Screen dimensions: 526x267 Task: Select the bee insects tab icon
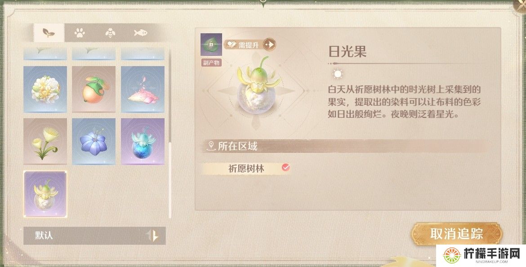[x=110, y=32]
